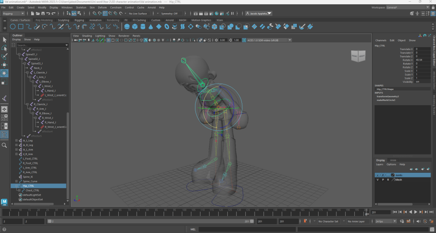Click the Rotate X value field

(422, 60)
